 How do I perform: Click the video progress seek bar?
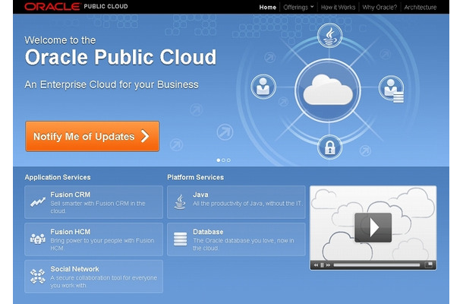coord(376,265)
